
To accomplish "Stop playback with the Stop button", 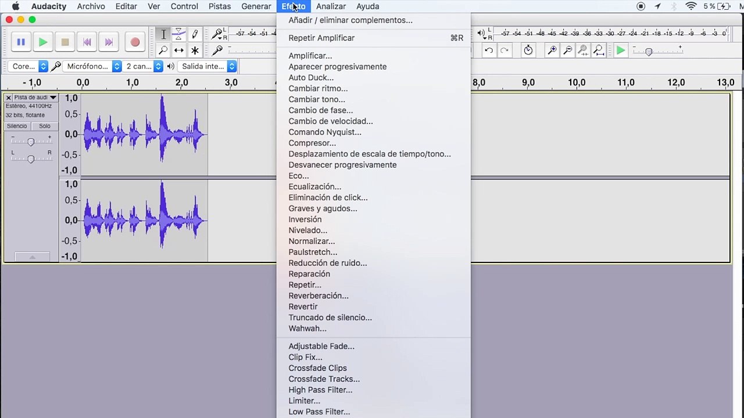I will [65, 42].
